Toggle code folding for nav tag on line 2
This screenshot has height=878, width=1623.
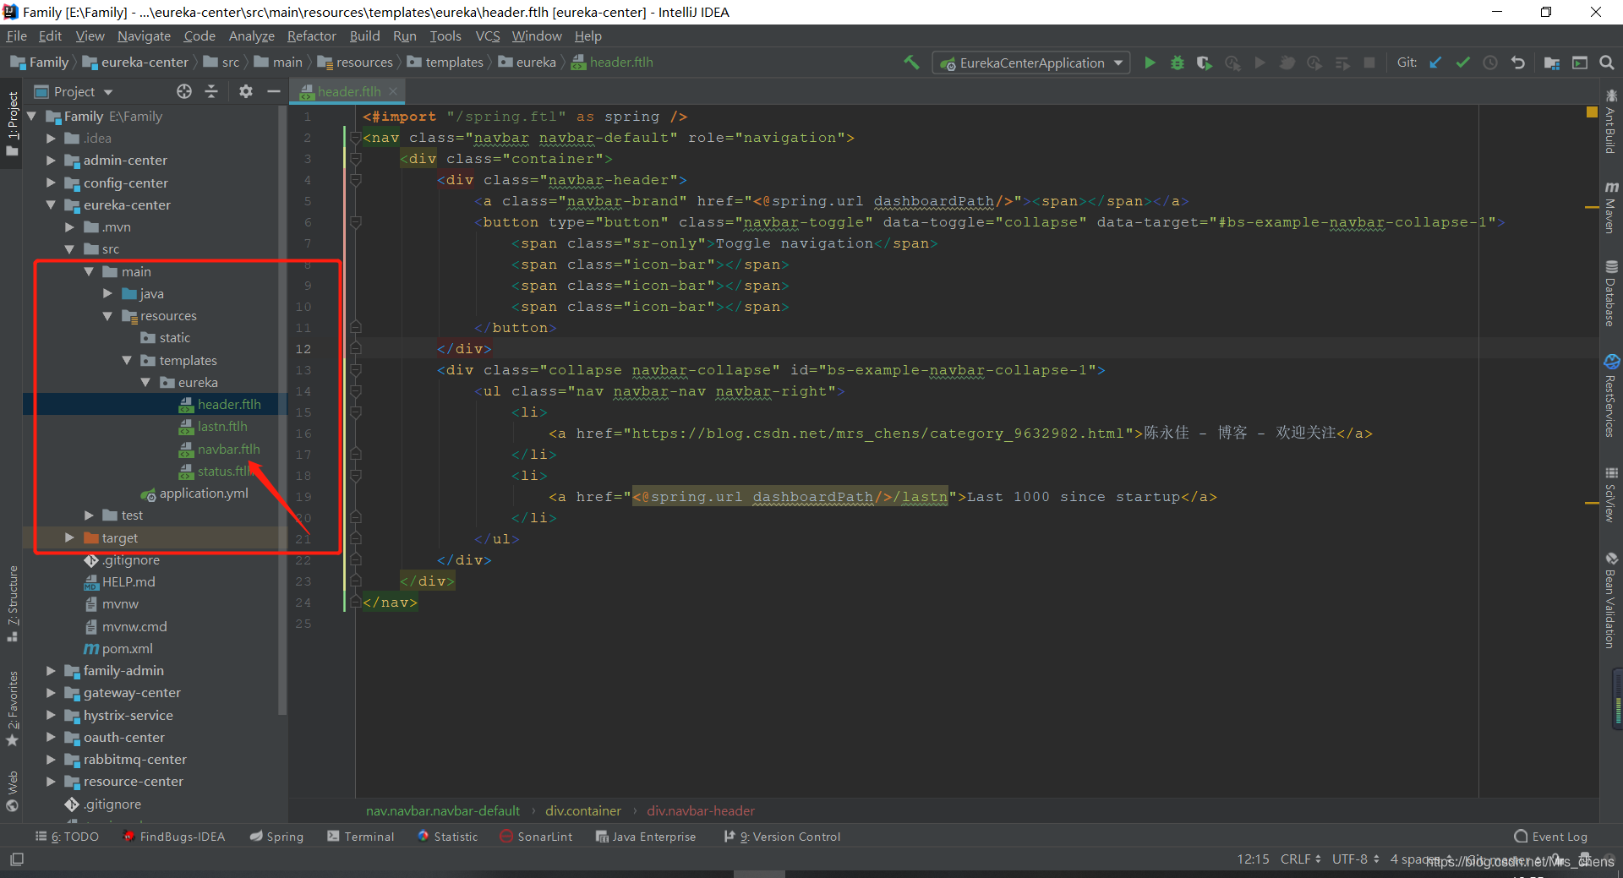coord(356,138)
